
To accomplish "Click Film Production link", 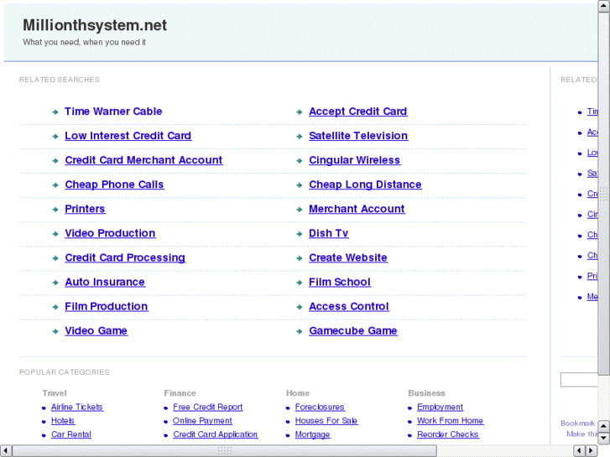I will (x=107, y=306).
